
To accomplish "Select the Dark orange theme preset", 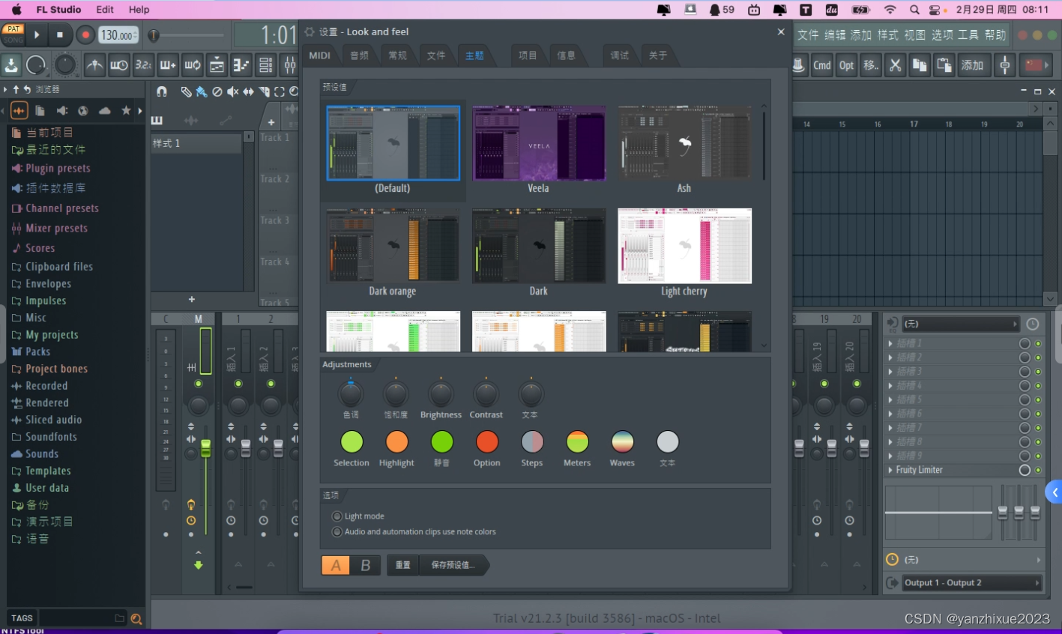I will (393, 253).
